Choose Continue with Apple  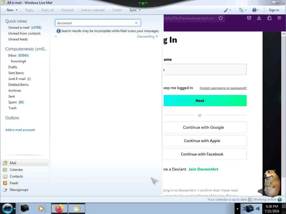click(x=205, y=141)
